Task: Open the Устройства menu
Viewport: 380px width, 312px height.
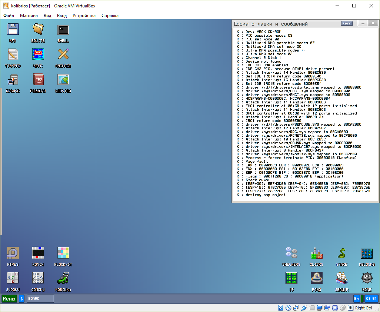Action: pos(84,16)
